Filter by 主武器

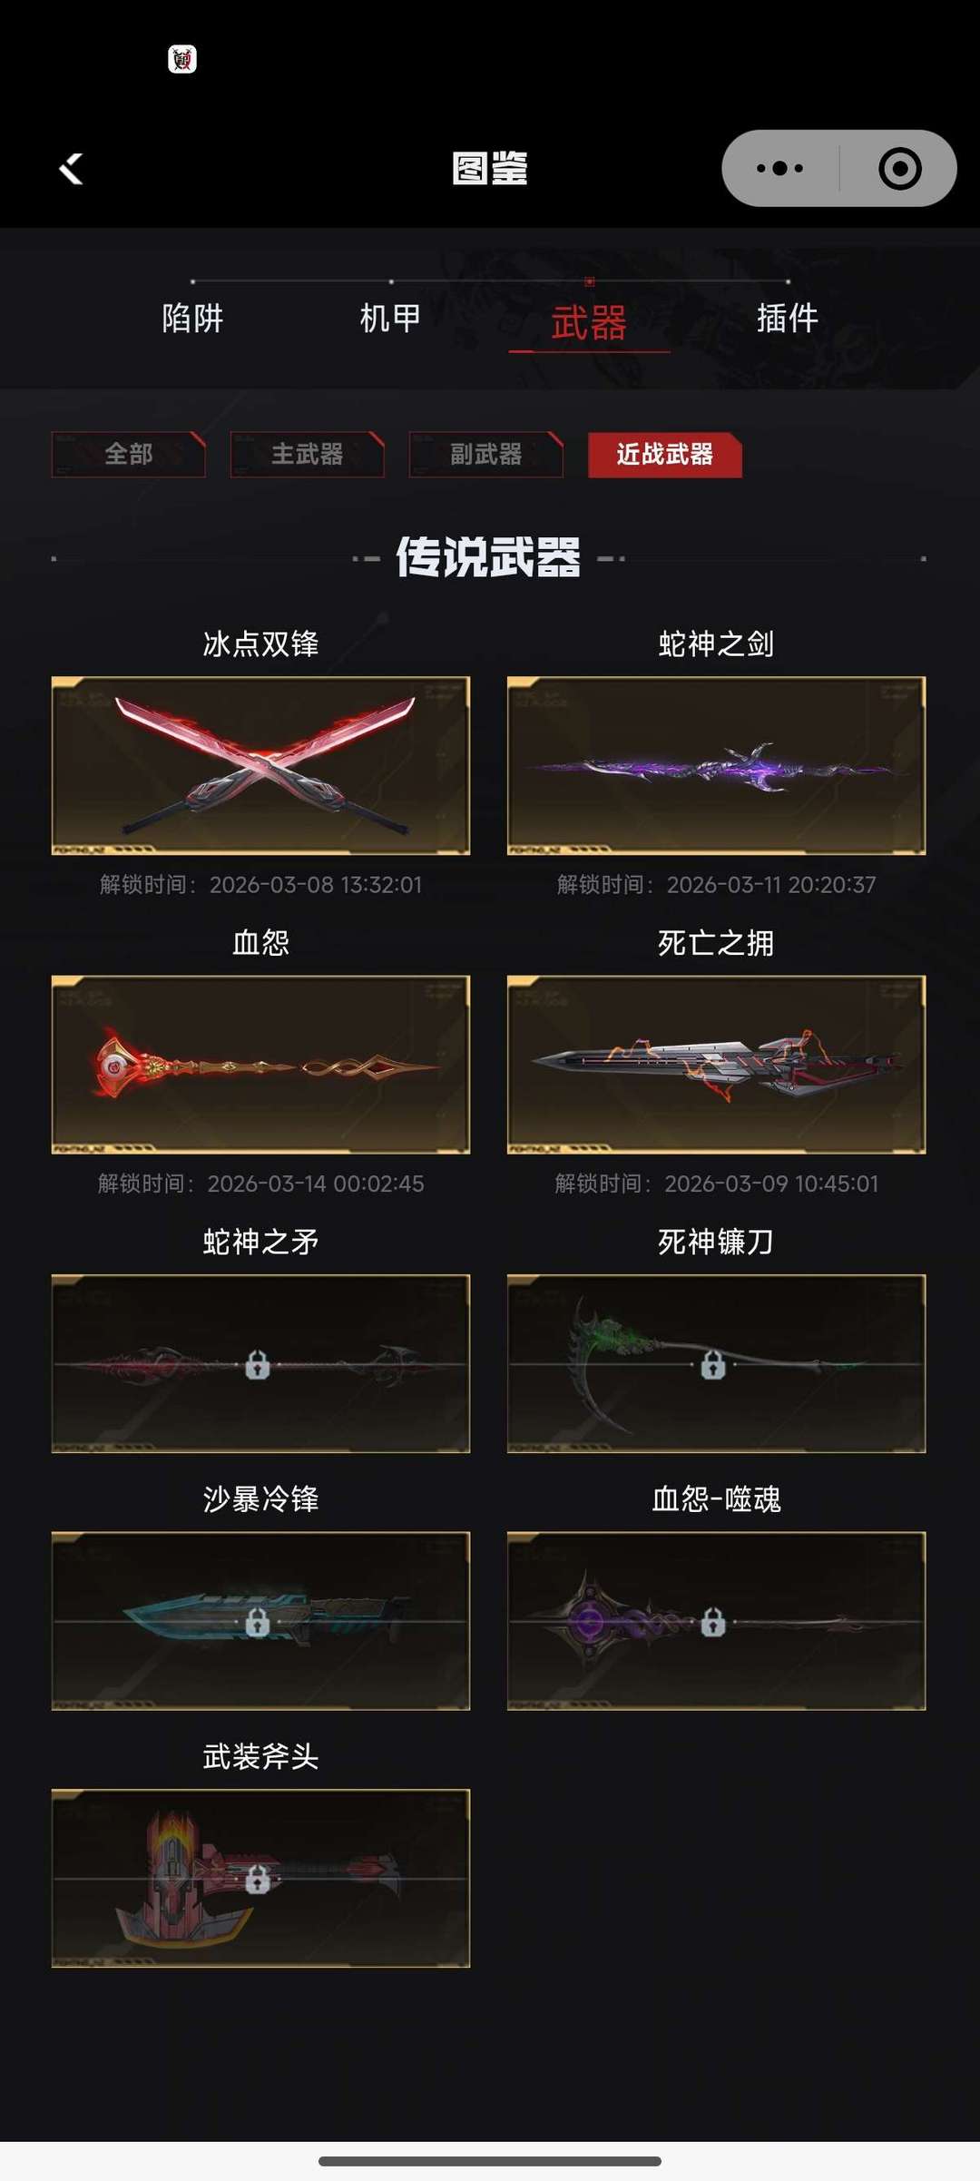tap(307, 454)
